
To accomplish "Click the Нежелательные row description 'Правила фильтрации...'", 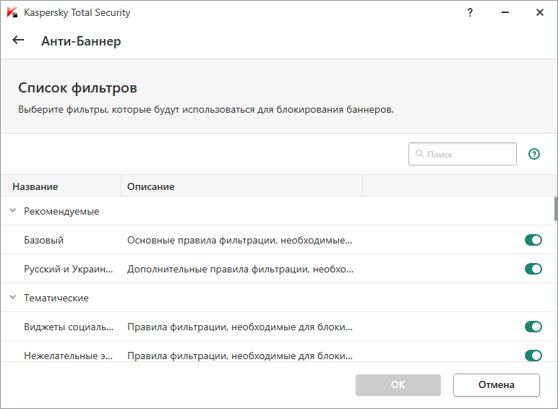I will [240, 356].
